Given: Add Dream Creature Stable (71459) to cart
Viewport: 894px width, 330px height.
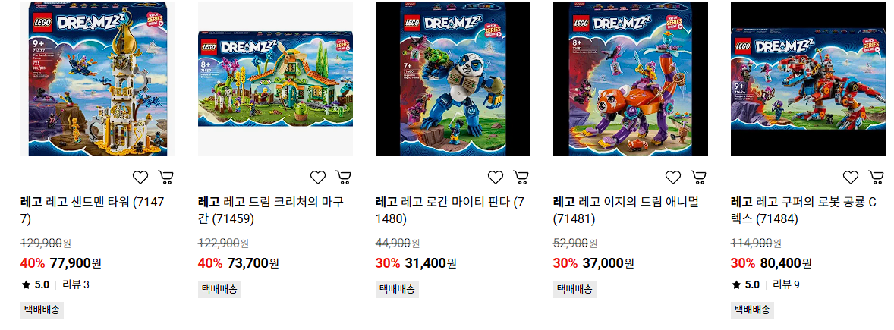Looking at the screenshot, I should coord(343,178).
